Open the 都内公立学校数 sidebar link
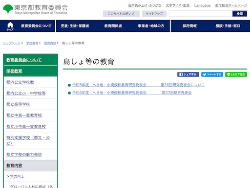Image resolution: width=250 pixels, height=188 pixels. click(x=20, y=82)
